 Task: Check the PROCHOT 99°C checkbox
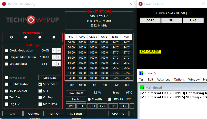point(110,99)
